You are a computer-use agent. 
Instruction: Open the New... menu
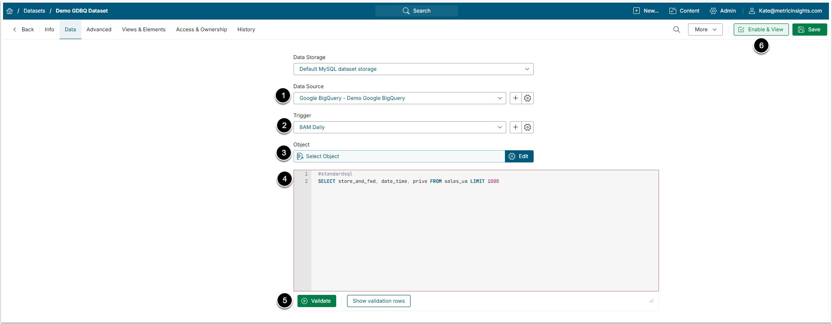[646, 11]
